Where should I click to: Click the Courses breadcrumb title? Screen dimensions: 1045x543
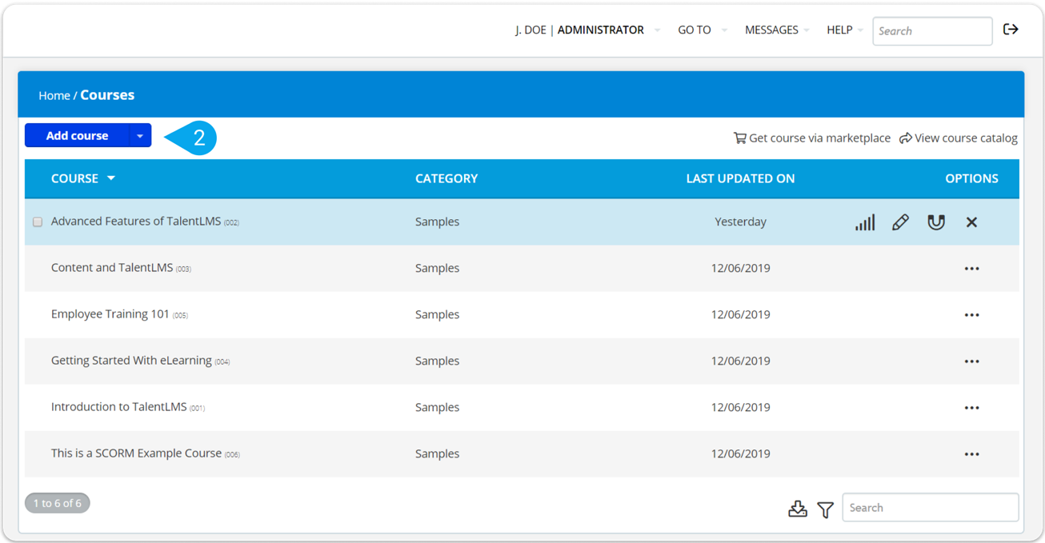pos(107,95)
